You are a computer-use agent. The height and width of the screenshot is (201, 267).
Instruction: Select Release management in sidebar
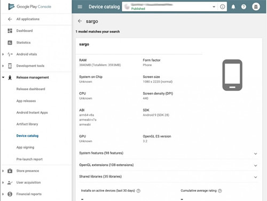[33, 78]
